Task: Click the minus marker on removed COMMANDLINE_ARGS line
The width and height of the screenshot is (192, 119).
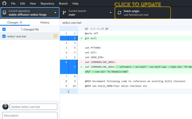Action: pos(81,62)
